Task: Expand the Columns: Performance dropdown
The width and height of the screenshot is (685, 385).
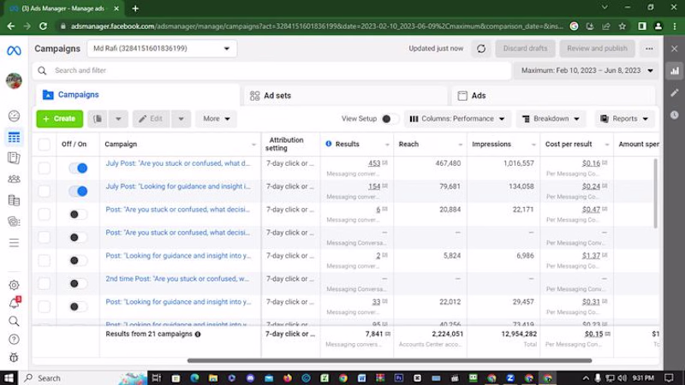Action: pyautogui.click(x=456, y=119)
